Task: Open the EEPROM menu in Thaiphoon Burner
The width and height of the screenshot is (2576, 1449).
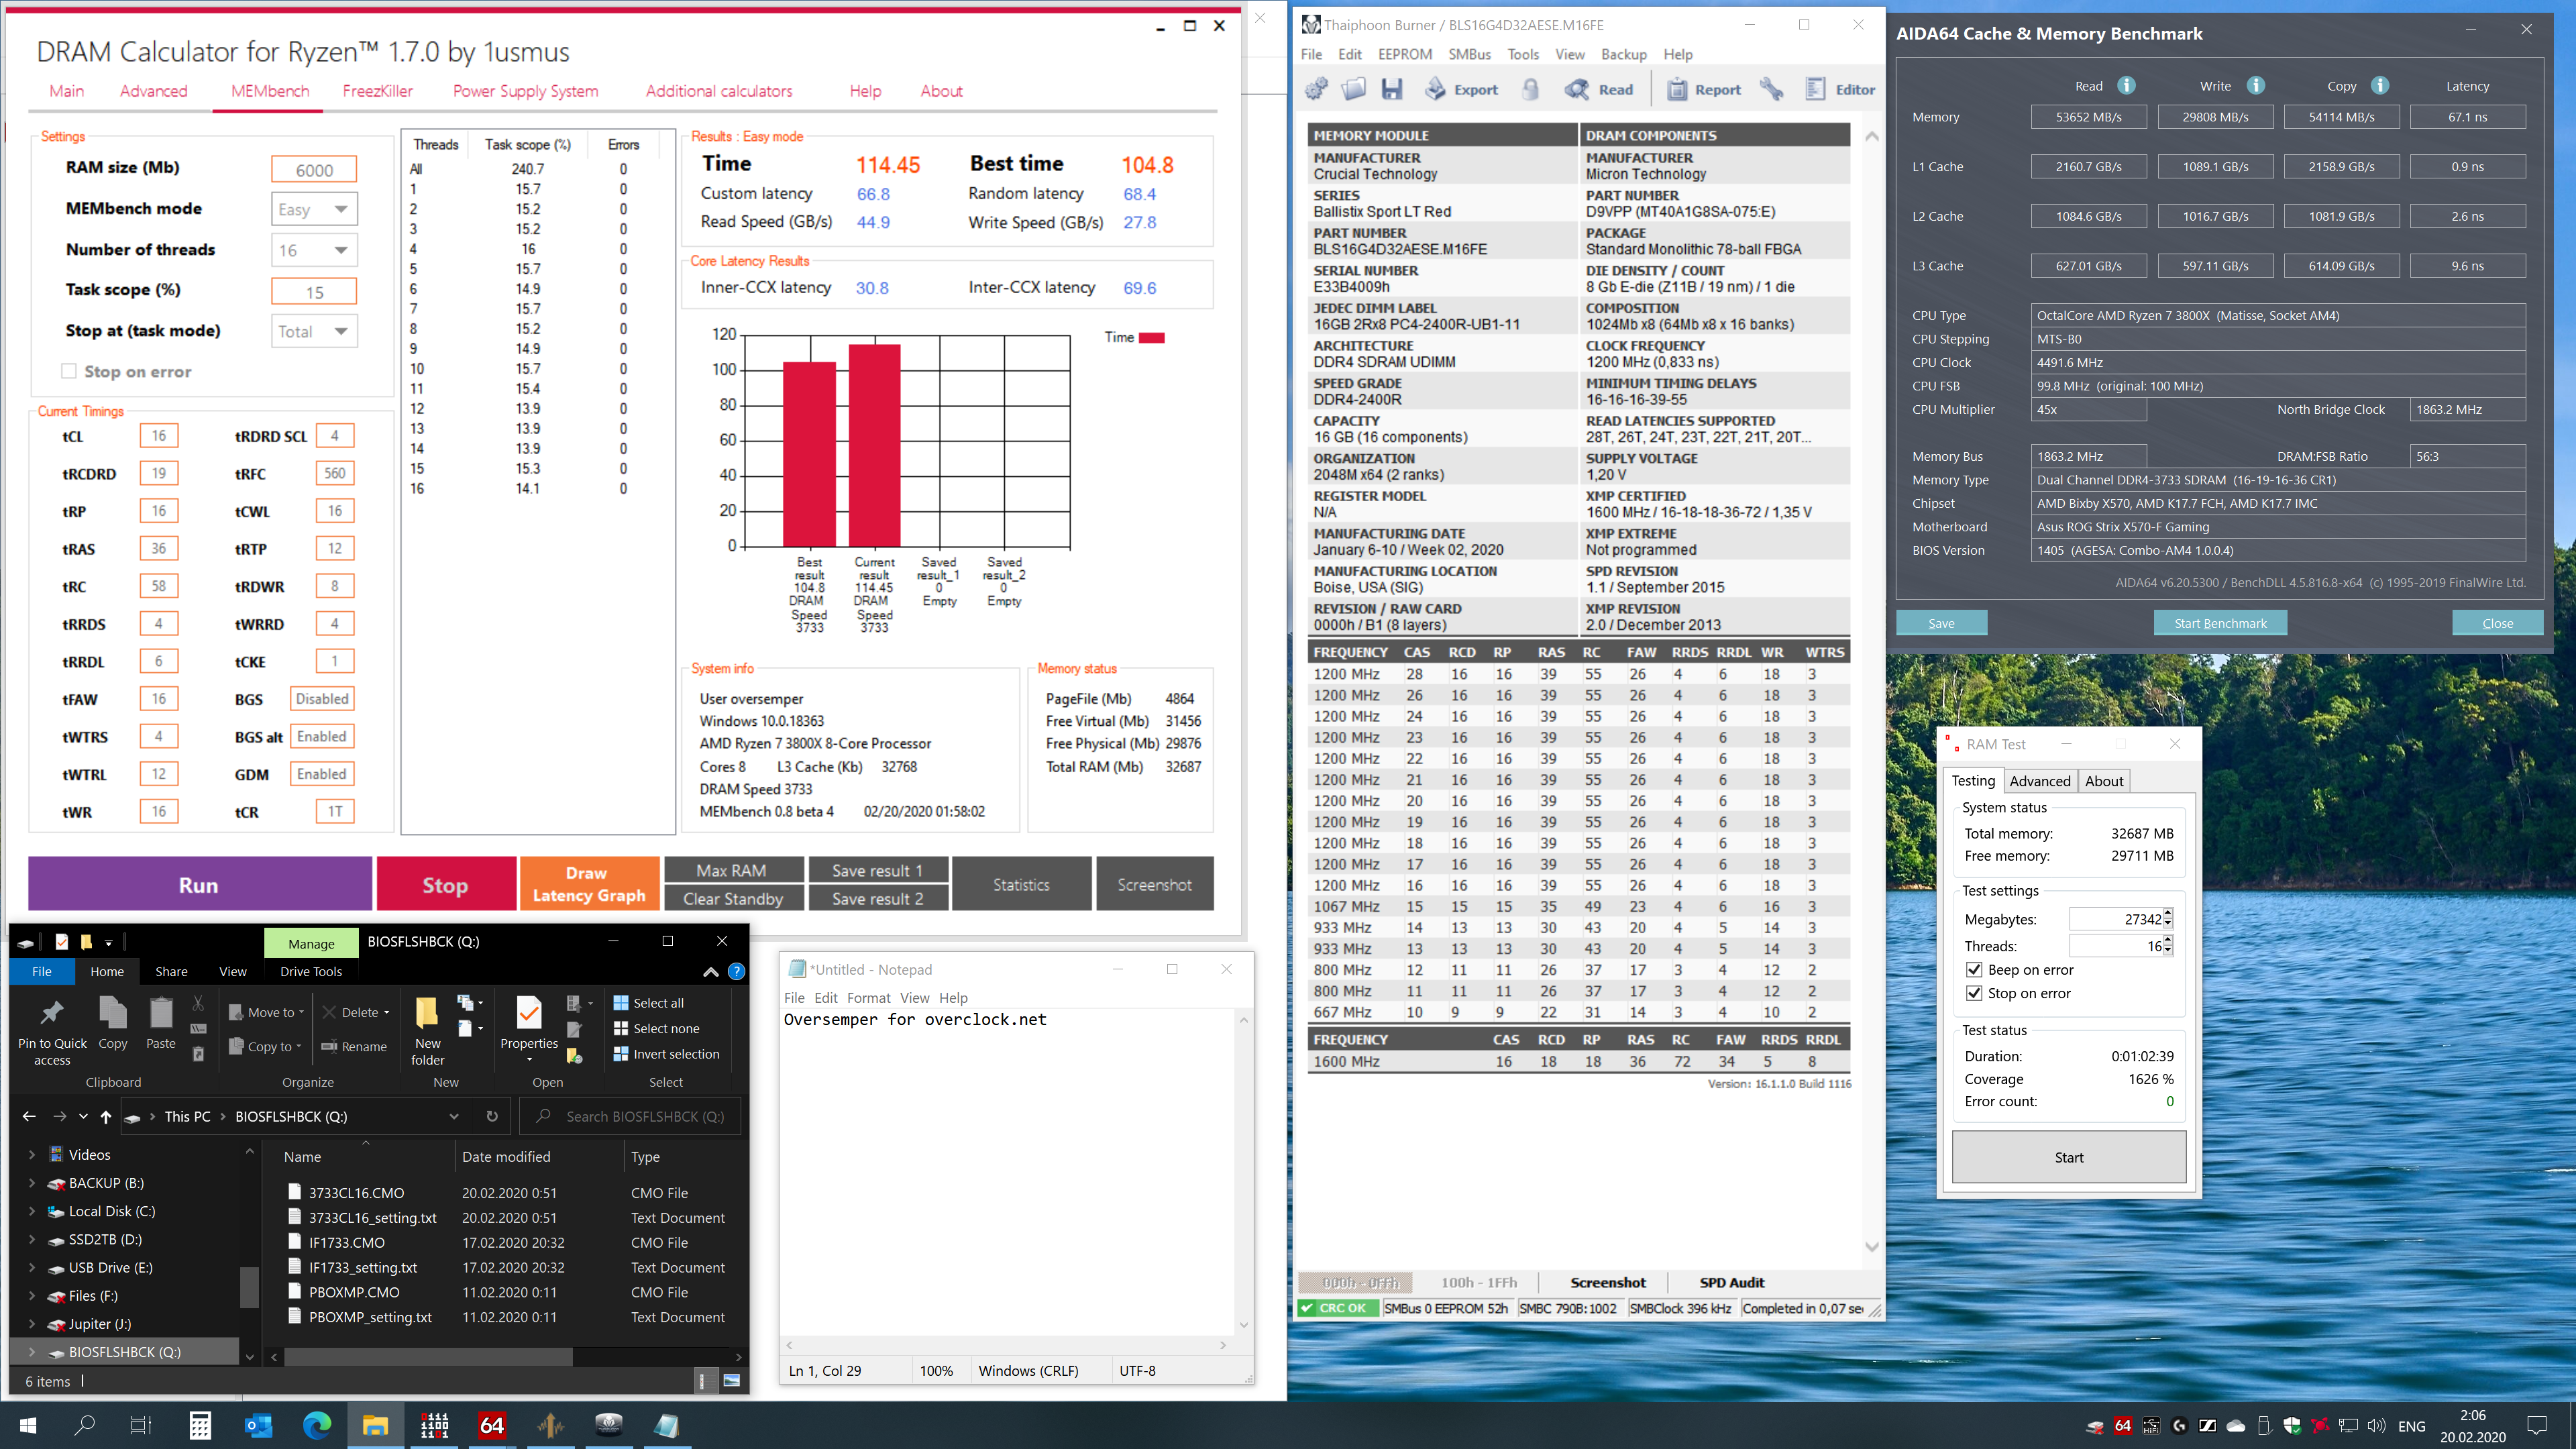Action: tap(1404, 54)
